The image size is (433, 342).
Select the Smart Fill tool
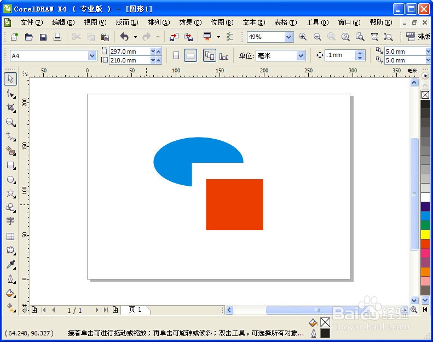(10, 151)
